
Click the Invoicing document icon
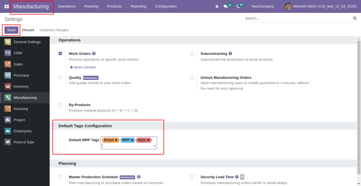pos(8,109)
